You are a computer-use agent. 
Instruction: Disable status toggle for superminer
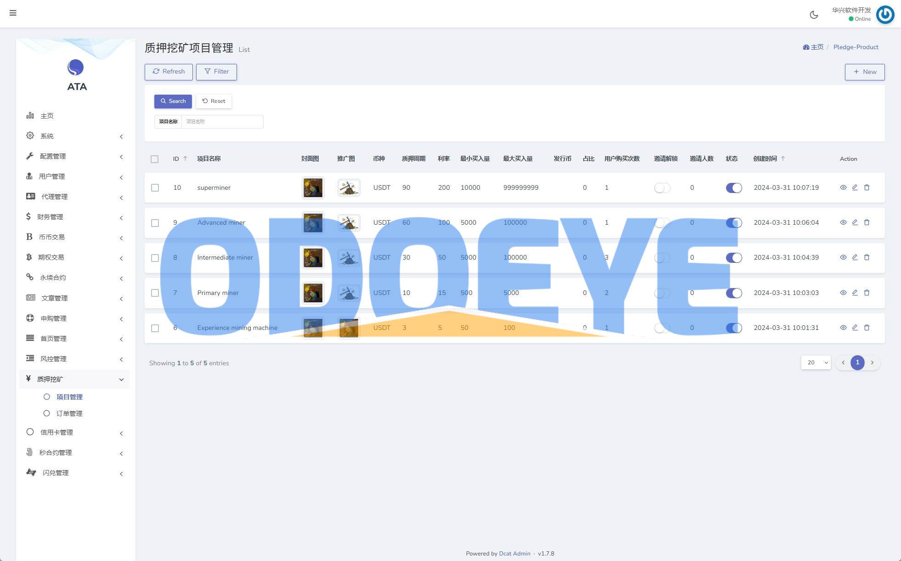(x=733, y=187)
